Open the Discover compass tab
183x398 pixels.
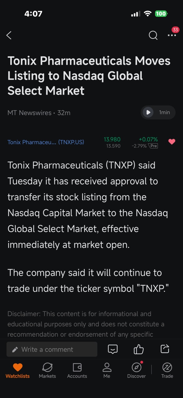click(x=136, y=371)
